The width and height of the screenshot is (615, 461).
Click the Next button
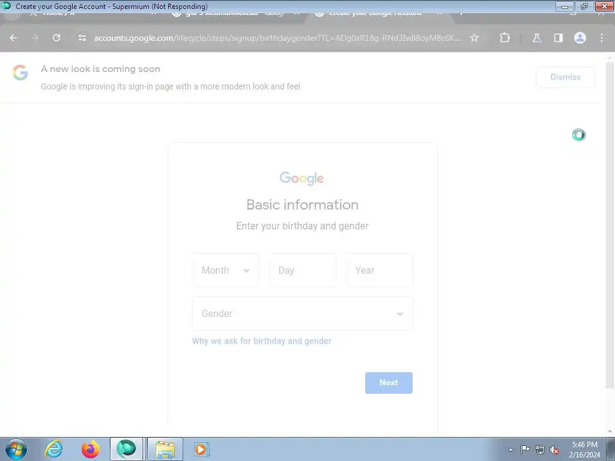[x=389, y=383]
